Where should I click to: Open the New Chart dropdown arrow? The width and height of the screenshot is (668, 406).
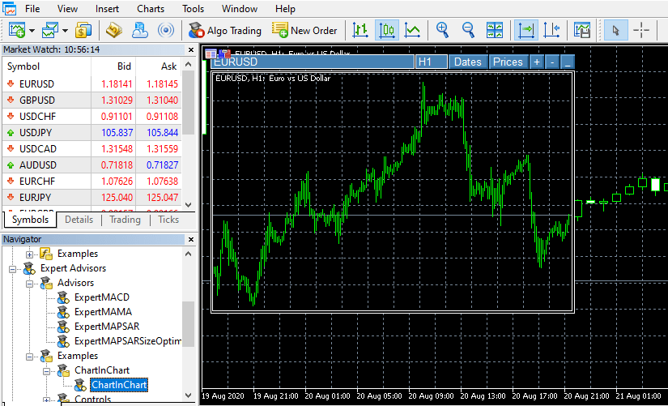pos(32,31)
